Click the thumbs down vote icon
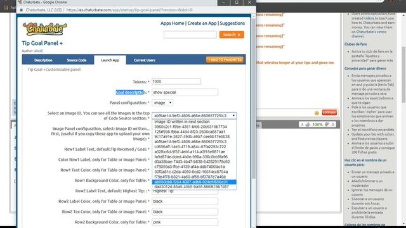406x228 pixels. [x=327, y=125]
